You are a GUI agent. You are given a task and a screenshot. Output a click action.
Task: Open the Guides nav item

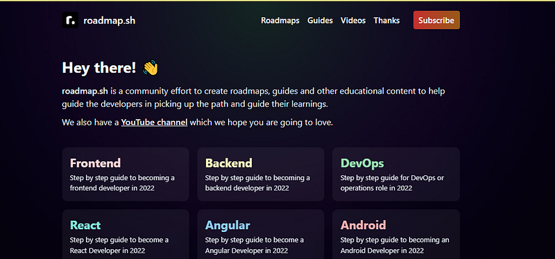pos(320,21)
